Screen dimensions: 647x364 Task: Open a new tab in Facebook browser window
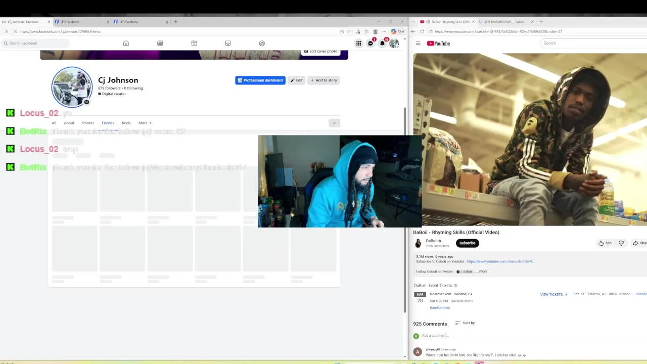(x=176, y=22)
